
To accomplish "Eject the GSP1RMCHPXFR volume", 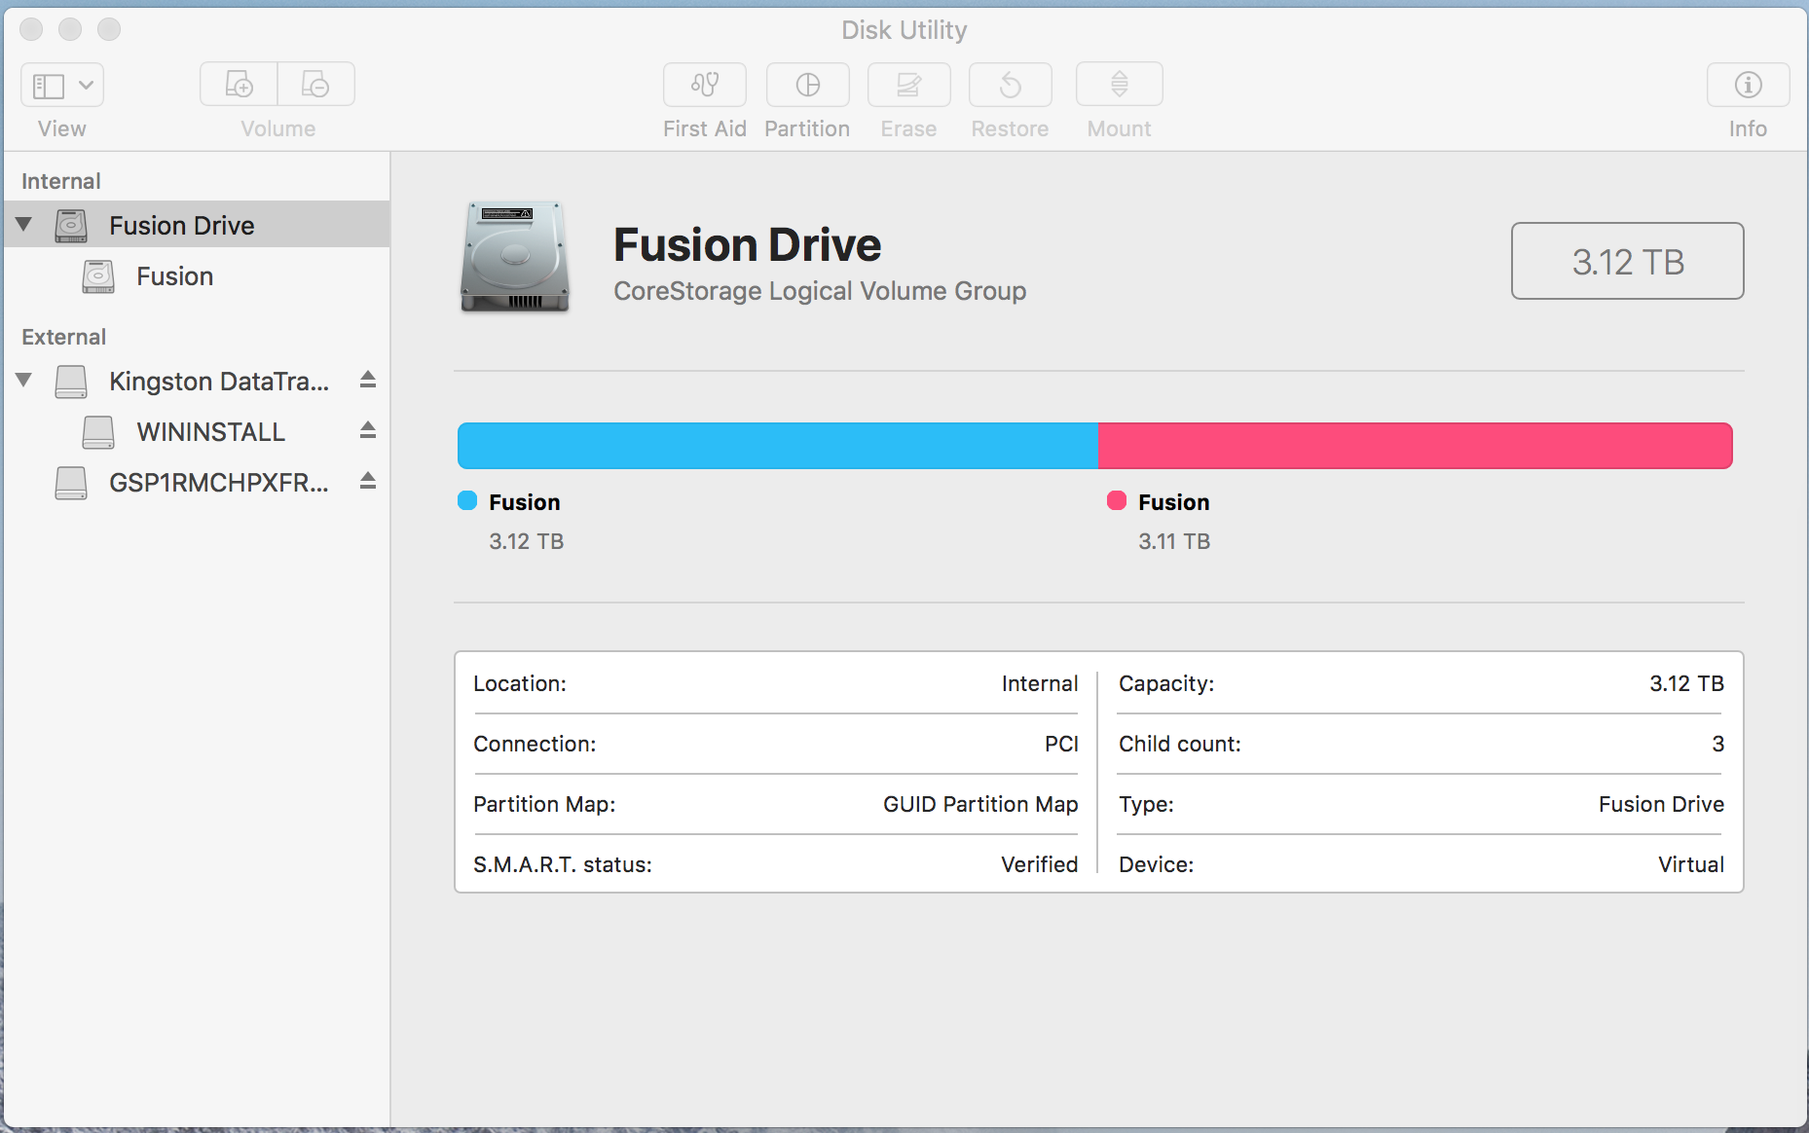I will (x=368, y=481).
